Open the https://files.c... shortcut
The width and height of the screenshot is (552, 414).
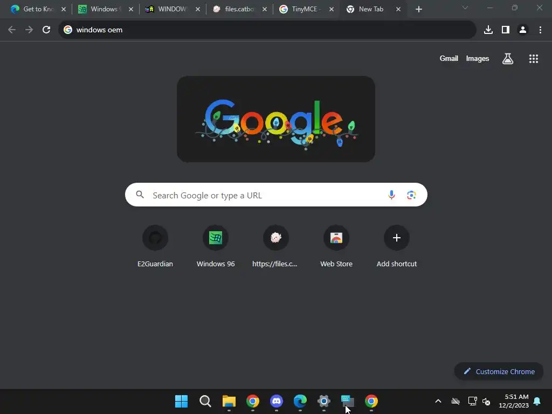click(275, 246)
